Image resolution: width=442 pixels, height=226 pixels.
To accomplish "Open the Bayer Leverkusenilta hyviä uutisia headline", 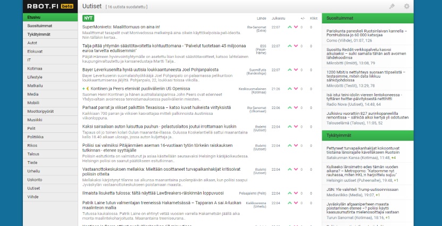I will pos(150,70).
